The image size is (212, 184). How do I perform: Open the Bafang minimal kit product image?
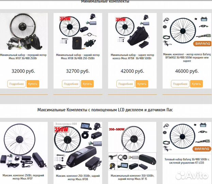coord(187,31)
